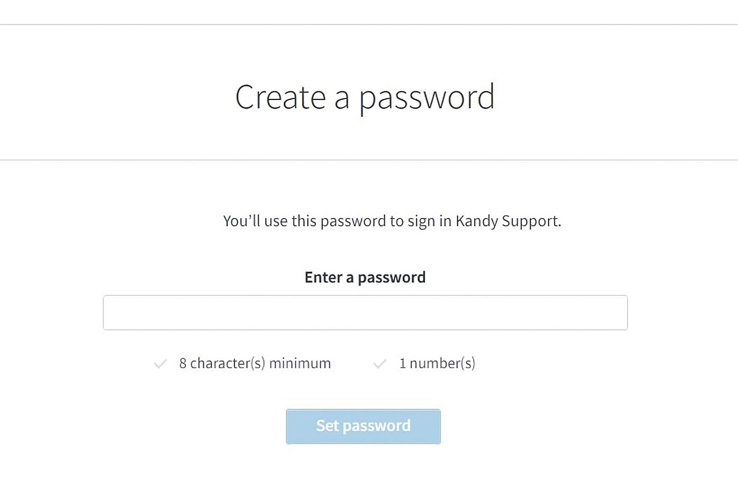This screenshot has width=738, height=492.
Task: Click the word "minimum" in the character requirement
Action: [300, 363]
